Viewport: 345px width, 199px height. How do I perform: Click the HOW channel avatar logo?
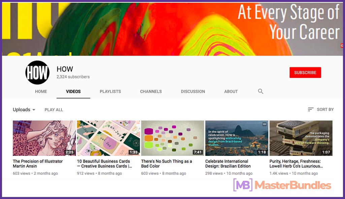37,73
